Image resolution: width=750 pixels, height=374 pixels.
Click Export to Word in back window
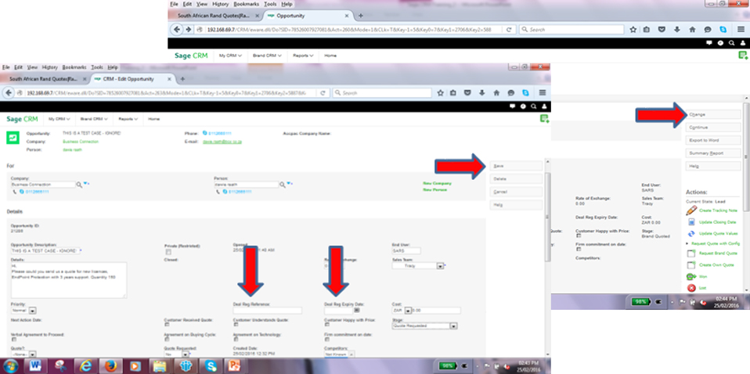coord(713,140)
